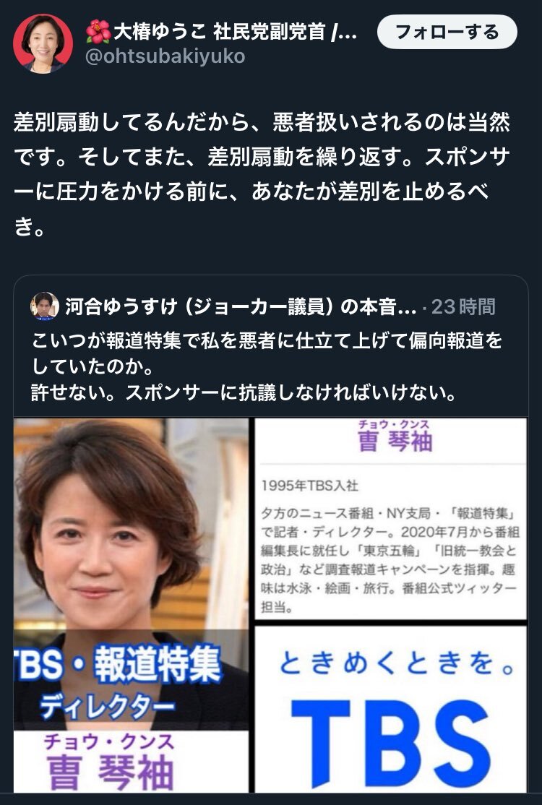Open the quoted line 許せない。スポンサーに抗議

point(244,393)
